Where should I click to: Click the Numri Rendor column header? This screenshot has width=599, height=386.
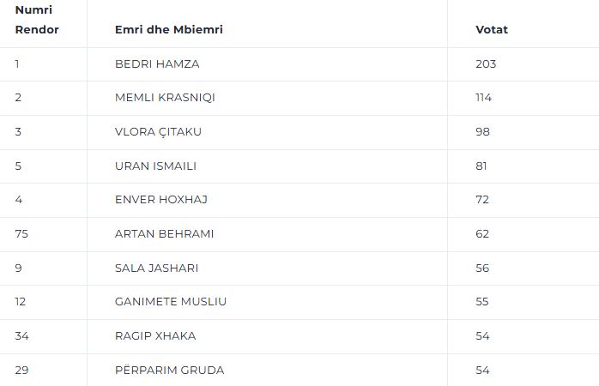tap(37, 20)
